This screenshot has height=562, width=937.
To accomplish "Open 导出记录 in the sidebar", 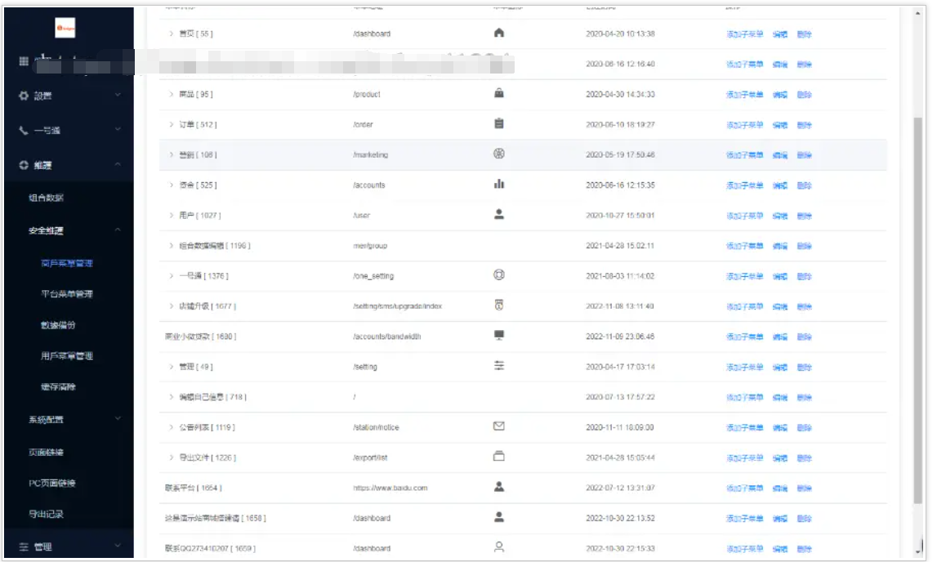I will 46,514.
